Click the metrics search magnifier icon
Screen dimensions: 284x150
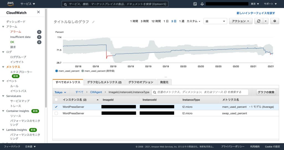tap(154, 92)
